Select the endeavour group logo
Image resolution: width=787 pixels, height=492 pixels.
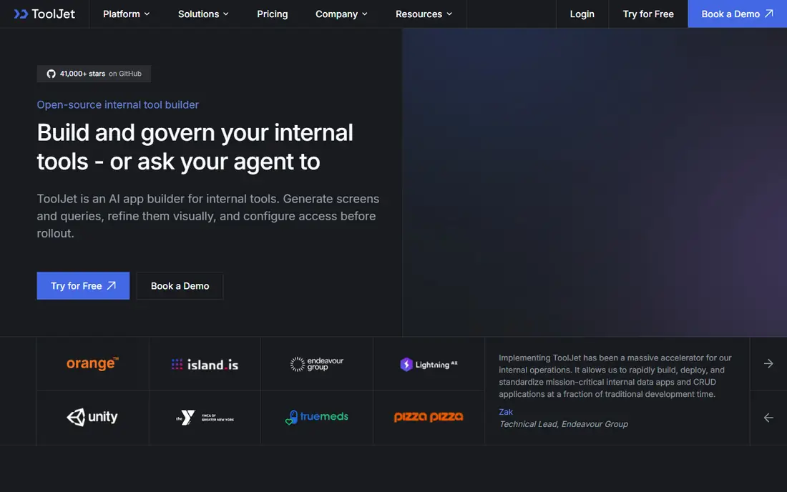tap(317, 364)
